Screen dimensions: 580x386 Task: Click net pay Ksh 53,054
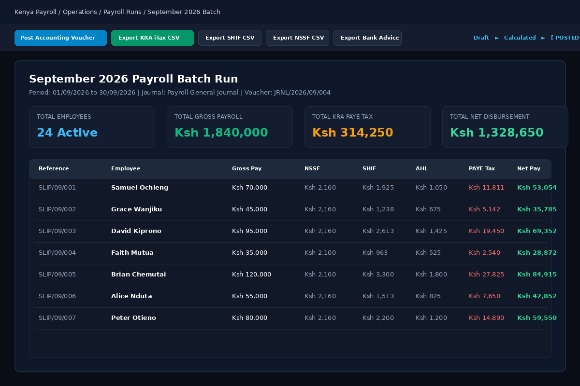click(537, 188)
